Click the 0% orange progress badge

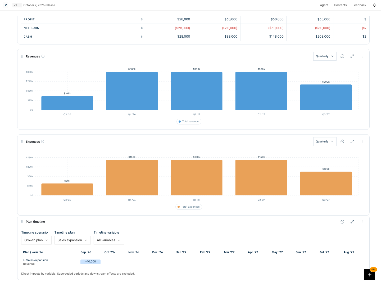(373, 270)
